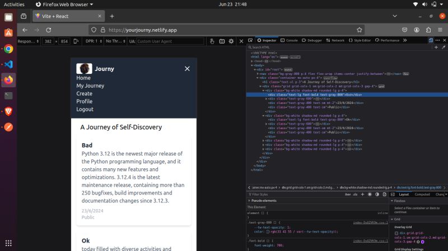Rotate the responsive viewport orientation
The image size is (448, 251).
(76, 41)
